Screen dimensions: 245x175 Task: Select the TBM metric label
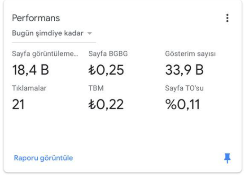(x=96, y=88)
